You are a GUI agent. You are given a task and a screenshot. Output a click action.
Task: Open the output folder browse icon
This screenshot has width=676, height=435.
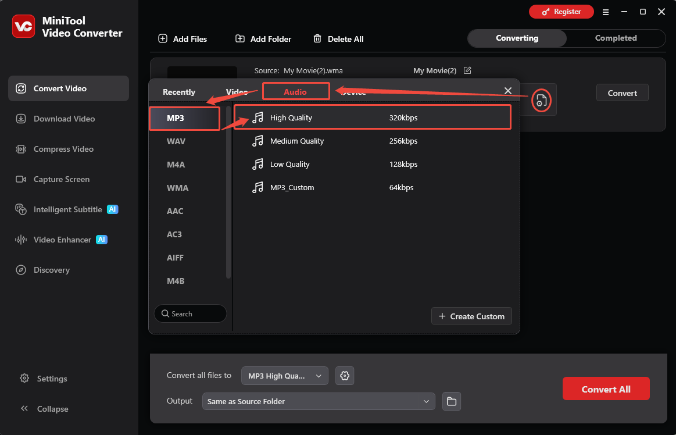coord(452,401)
